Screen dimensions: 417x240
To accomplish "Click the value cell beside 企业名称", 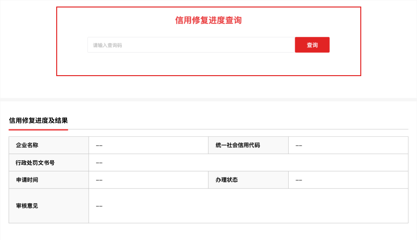I will [149, 145].
